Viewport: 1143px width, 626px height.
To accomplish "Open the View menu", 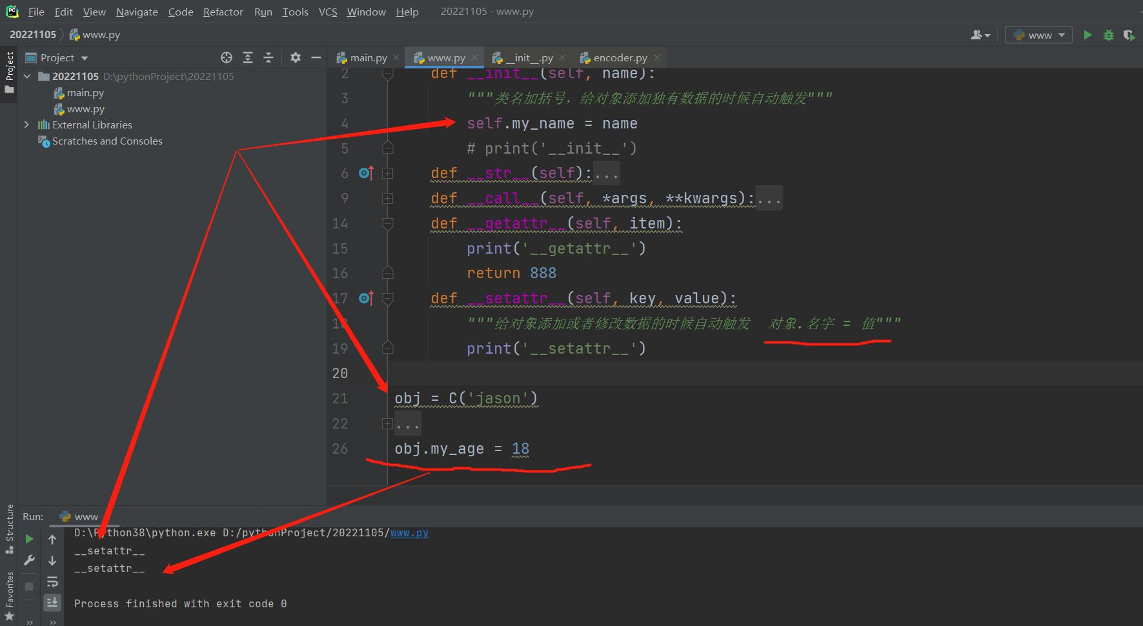I will coord(94,12).
